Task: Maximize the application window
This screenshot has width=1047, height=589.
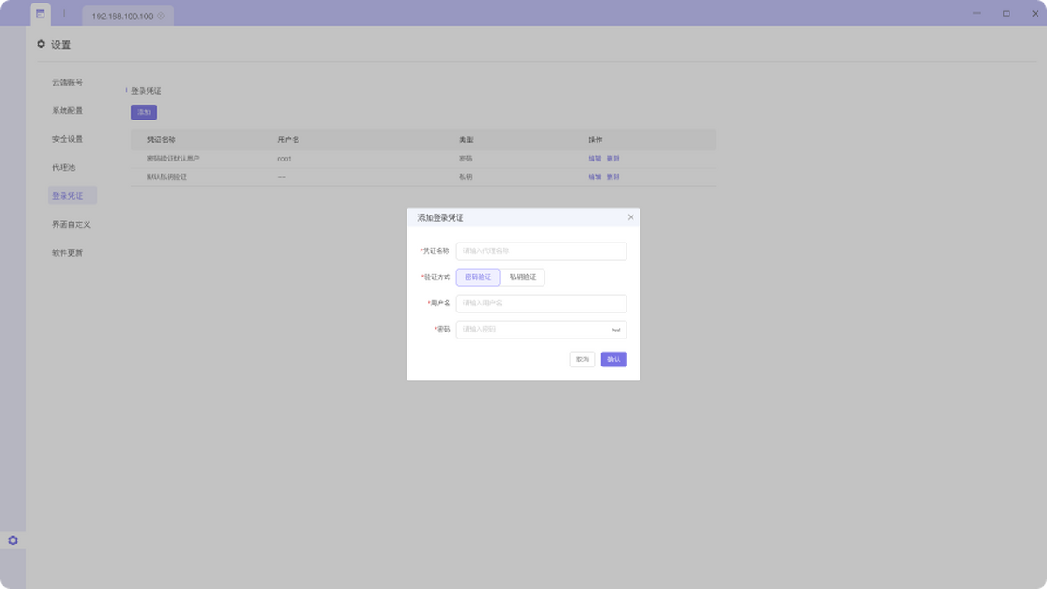Action: (1006, 14)
